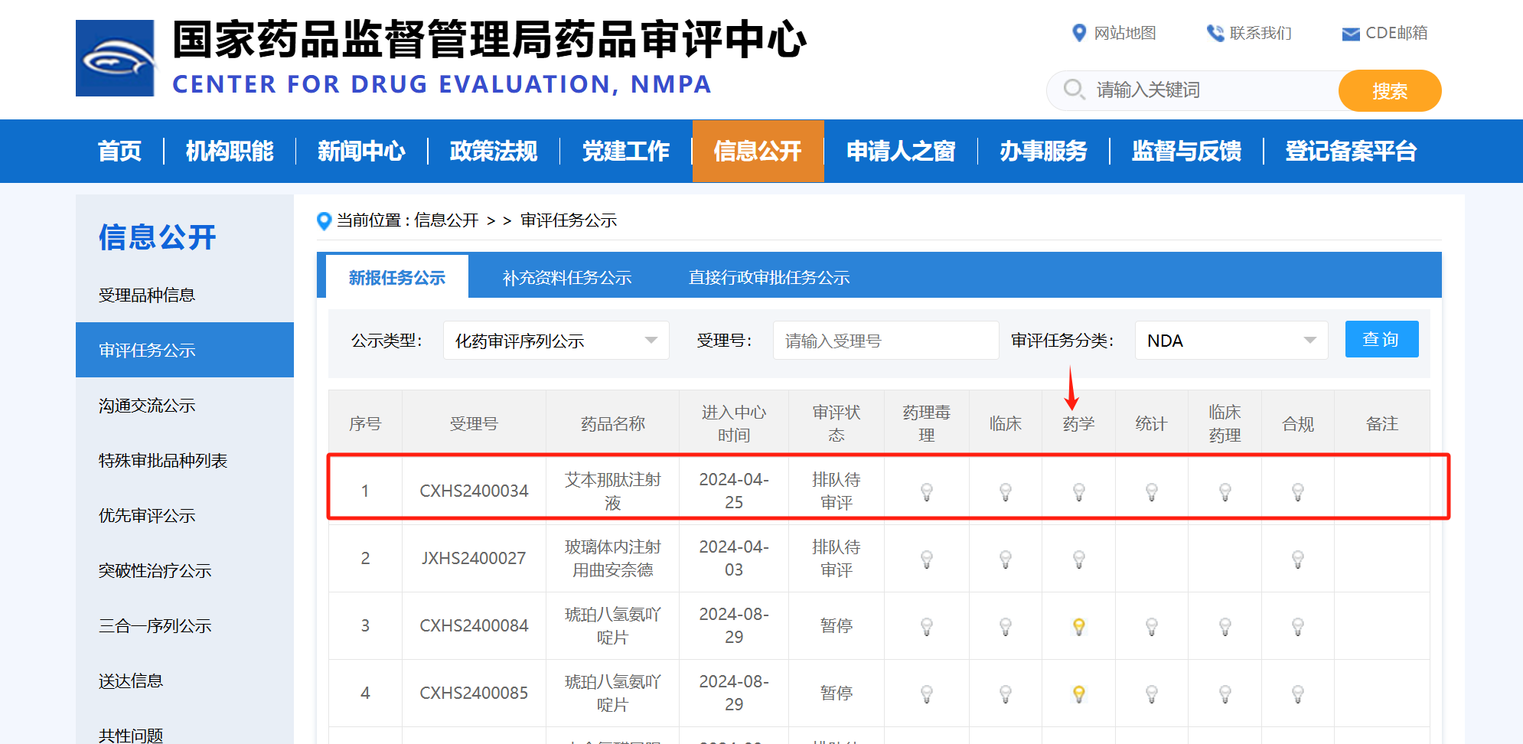Open 机构职能 navigation item
Screen dimensions: 1523x744
pyautogui.click(x=230, y=151)
